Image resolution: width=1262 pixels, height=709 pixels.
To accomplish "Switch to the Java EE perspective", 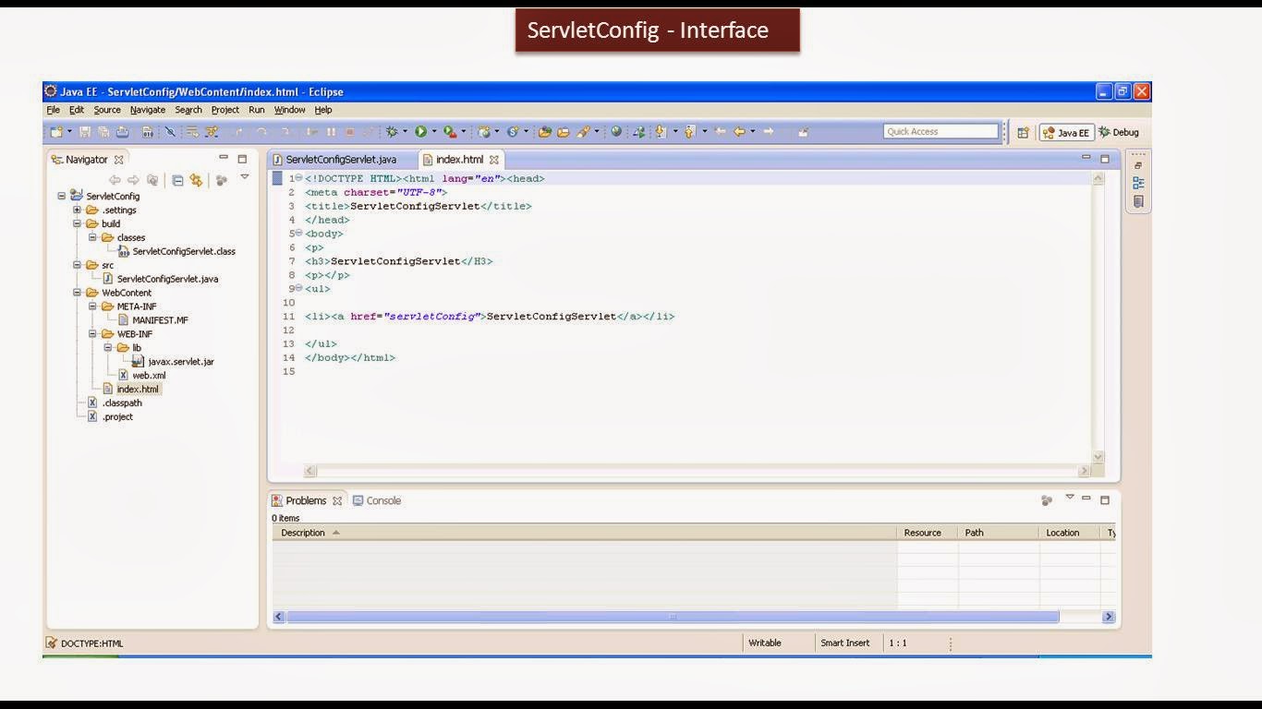I will [x=1066, y=132].
